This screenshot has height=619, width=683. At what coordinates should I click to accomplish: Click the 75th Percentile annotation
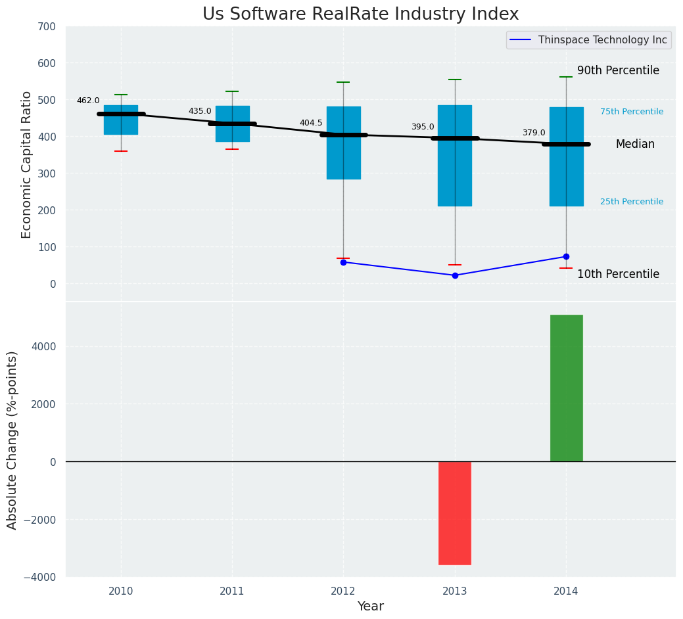(632, 112)
